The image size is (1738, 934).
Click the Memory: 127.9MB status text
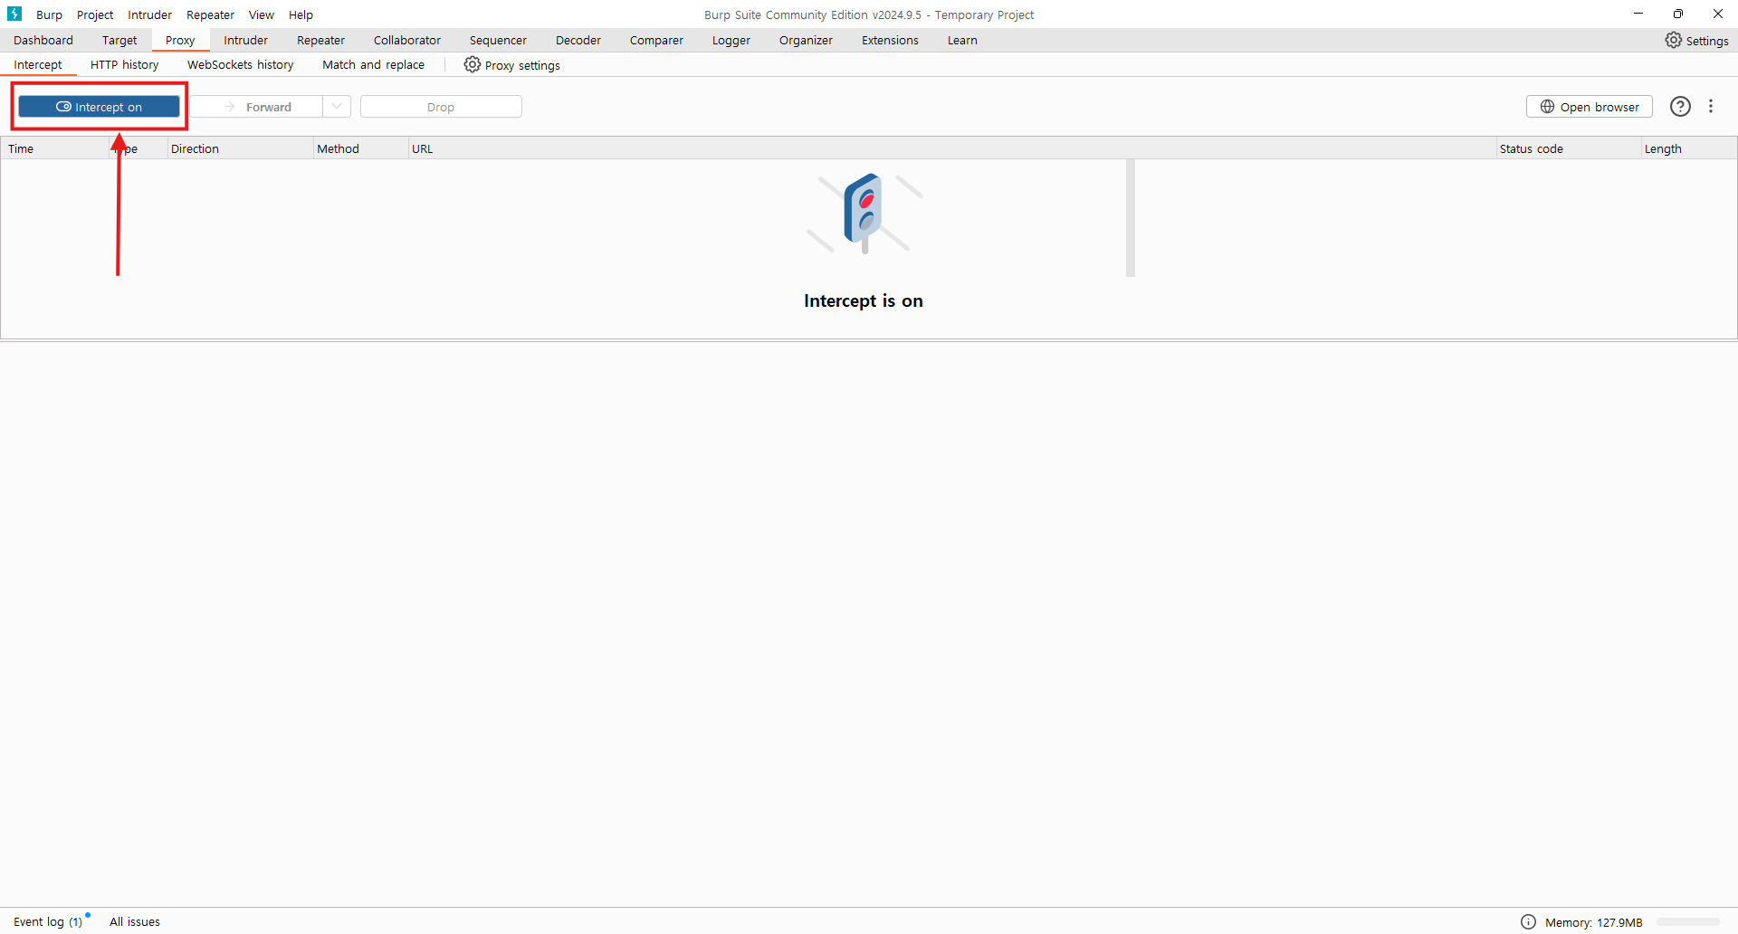(1594, 922)
